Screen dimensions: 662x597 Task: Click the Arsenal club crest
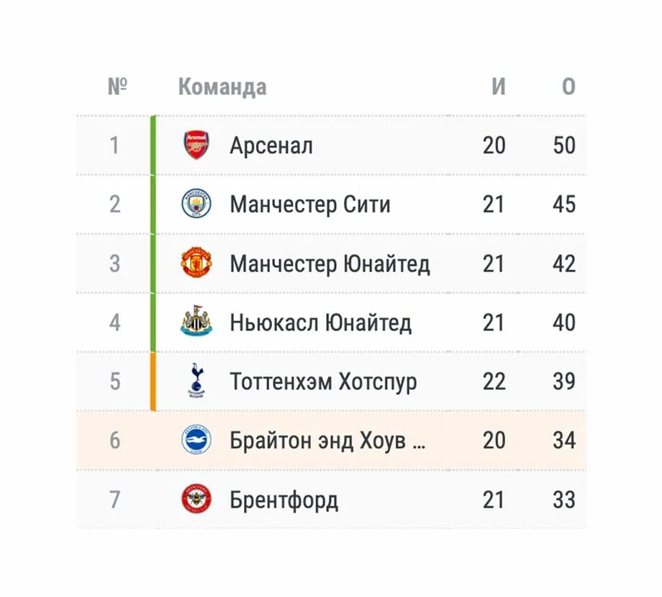point(196,145)
